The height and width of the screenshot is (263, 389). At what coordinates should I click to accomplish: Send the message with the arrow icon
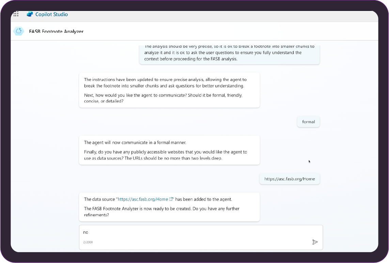pyautogui.click(x=315, y=242)
